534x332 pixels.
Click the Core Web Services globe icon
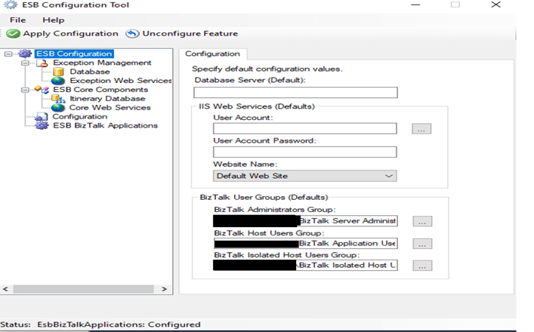[58, 108]
